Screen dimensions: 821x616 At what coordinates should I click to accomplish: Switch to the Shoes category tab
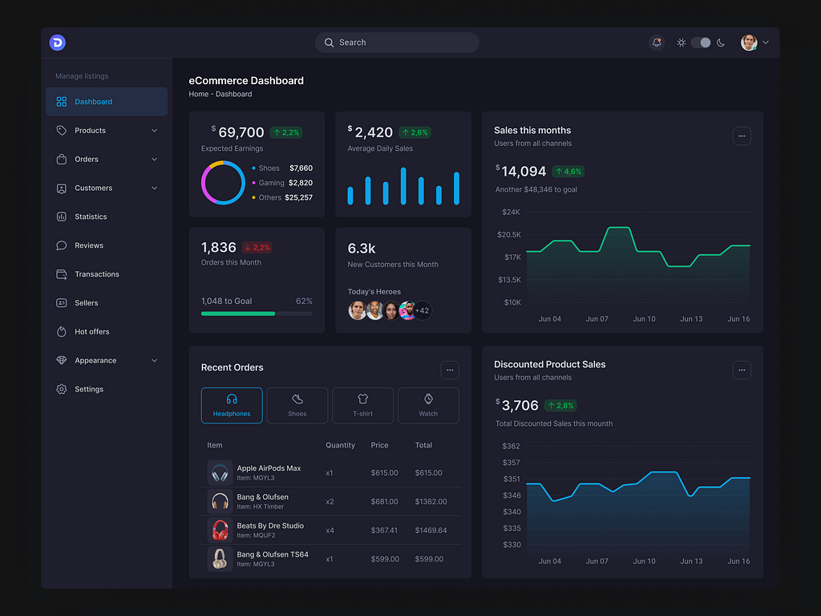[297, 405]
